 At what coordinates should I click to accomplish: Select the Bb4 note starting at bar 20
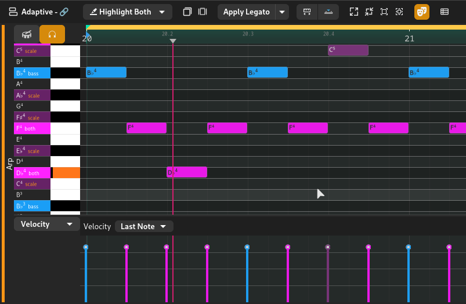(x=106, y=73)
